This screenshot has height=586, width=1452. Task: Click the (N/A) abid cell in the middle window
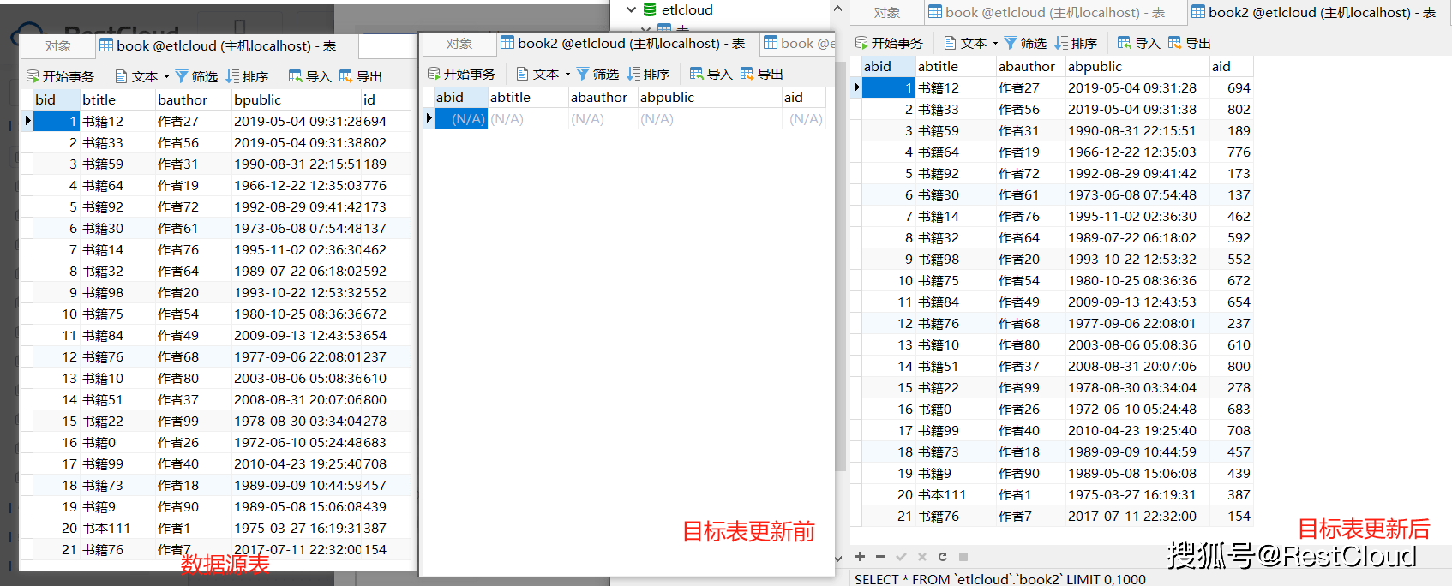click(461, 119)
